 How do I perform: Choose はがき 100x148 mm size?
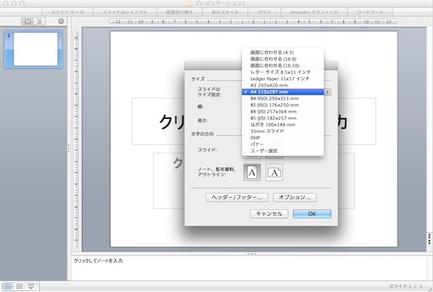283,124
